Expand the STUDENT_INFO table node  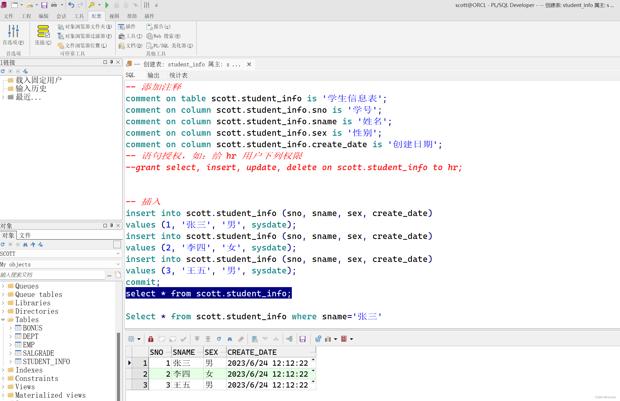point(10,361)
